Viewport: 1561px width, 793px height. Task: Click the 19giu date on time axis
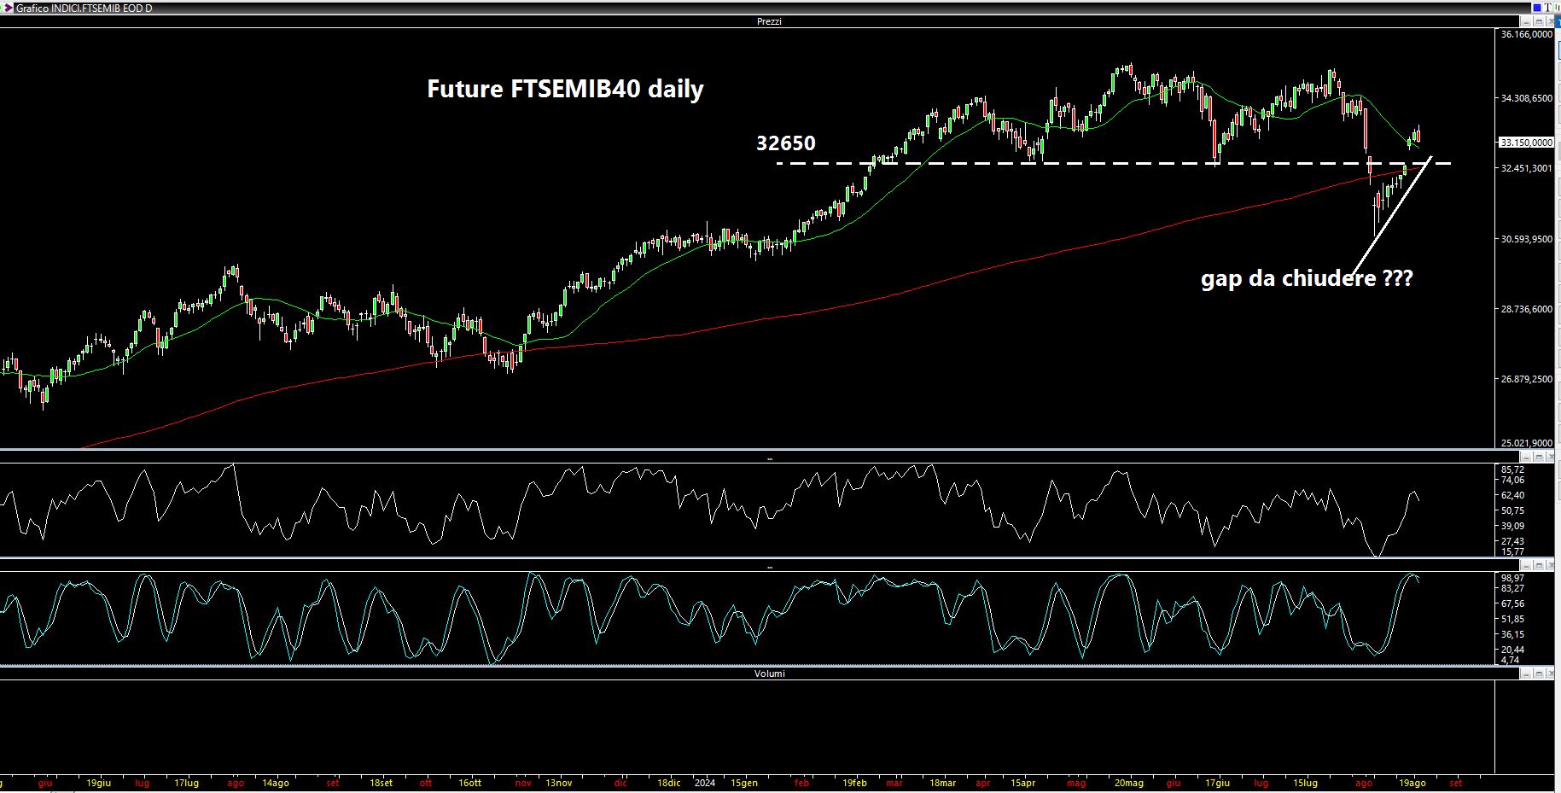(99, 783)
